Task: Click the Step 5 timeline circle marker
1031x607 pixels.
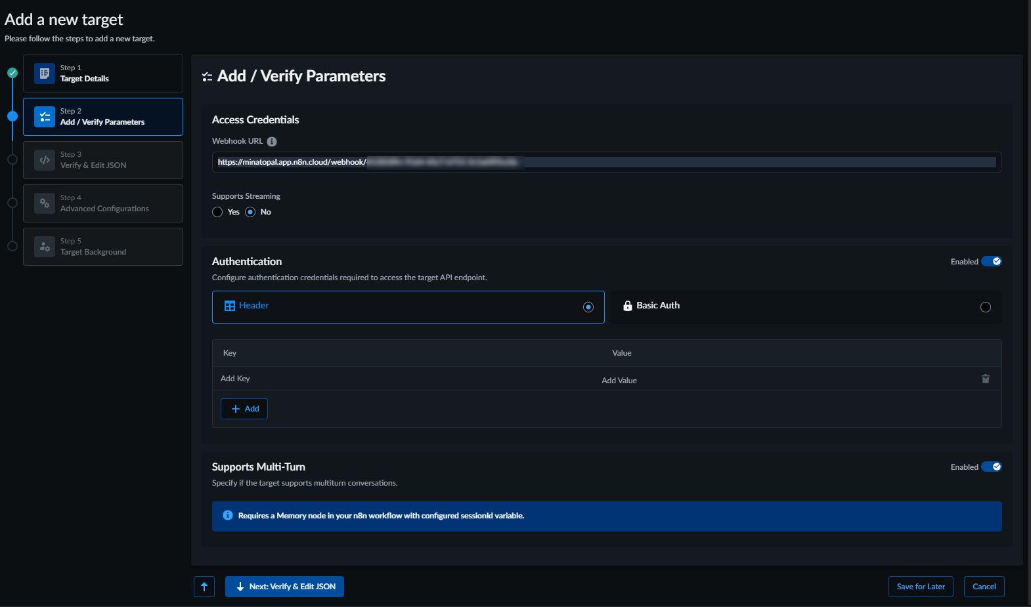Action: 12,246
